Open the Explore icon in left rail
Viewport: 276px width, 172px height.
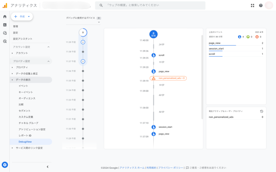(x=5, y=33)
